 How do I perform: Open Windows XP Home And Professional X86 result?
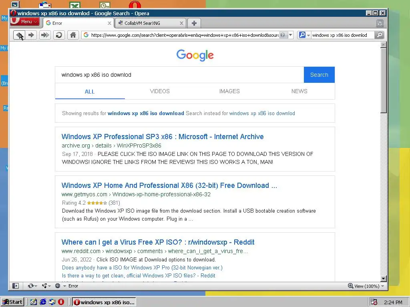click(x=169, y=185)
